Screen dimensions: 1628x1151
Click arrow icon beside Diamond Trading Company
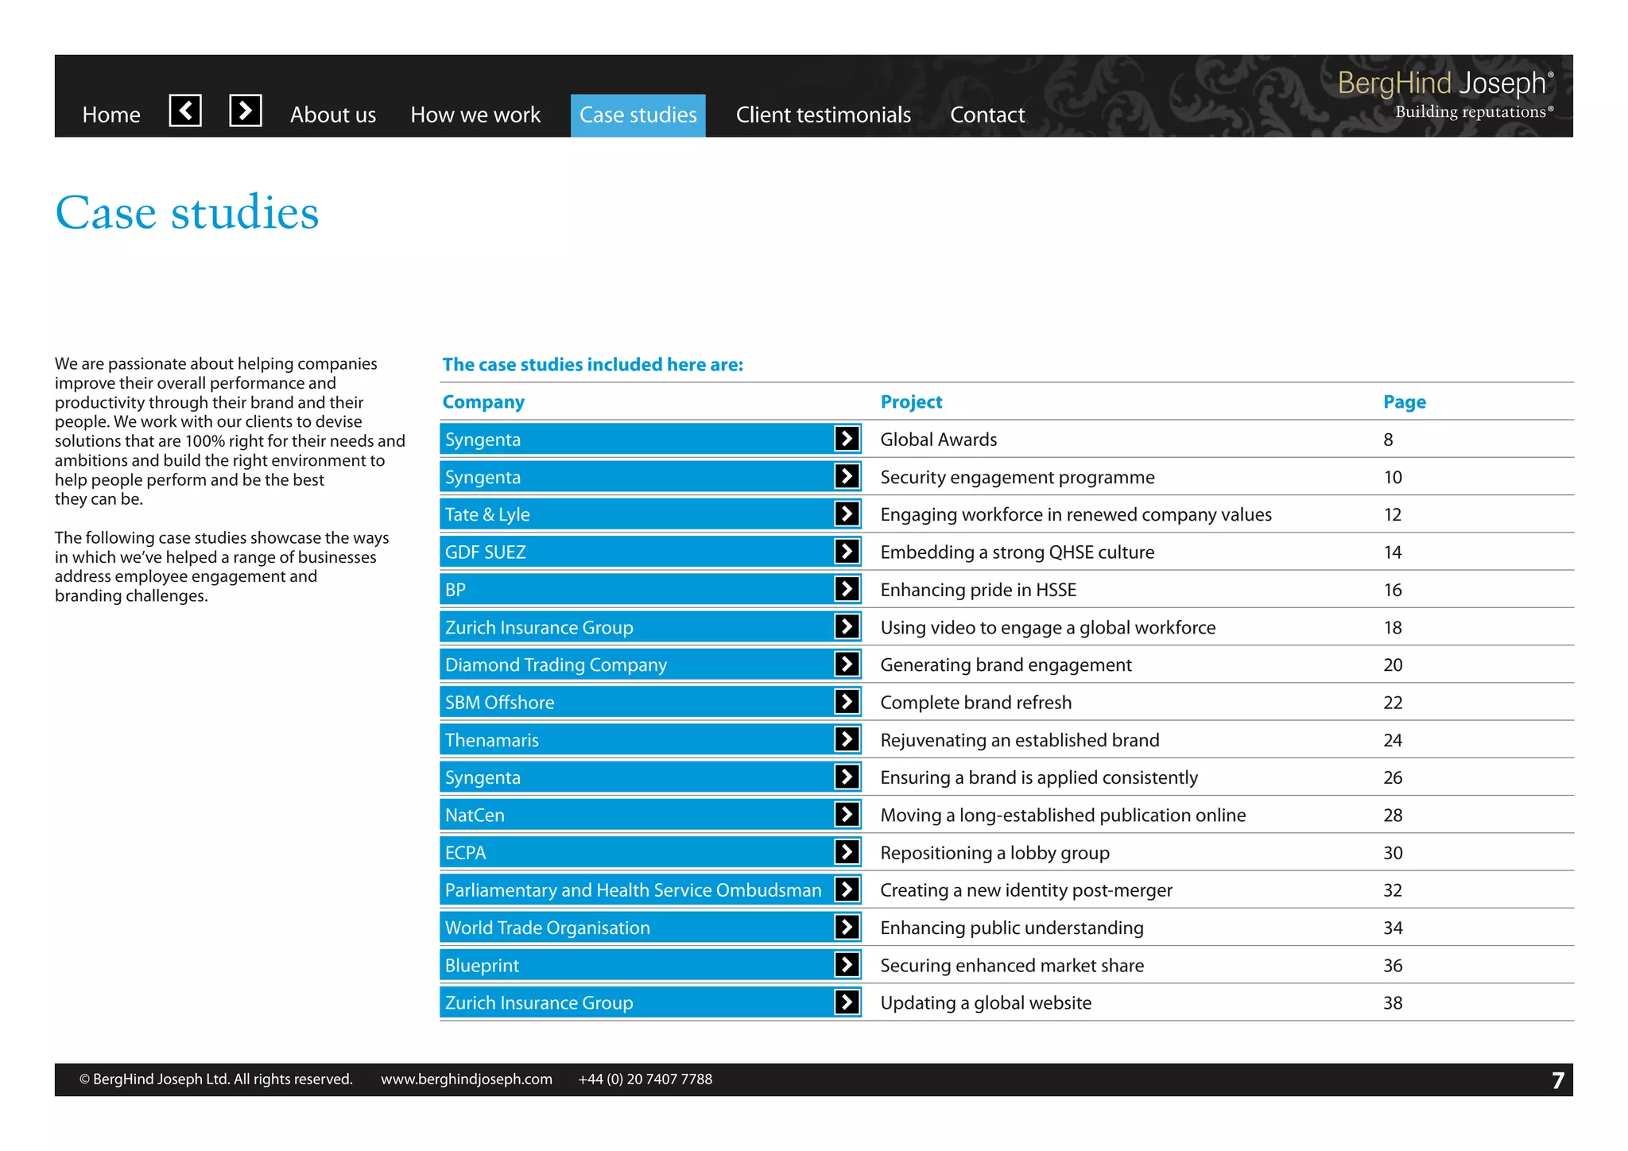point(847,665)
